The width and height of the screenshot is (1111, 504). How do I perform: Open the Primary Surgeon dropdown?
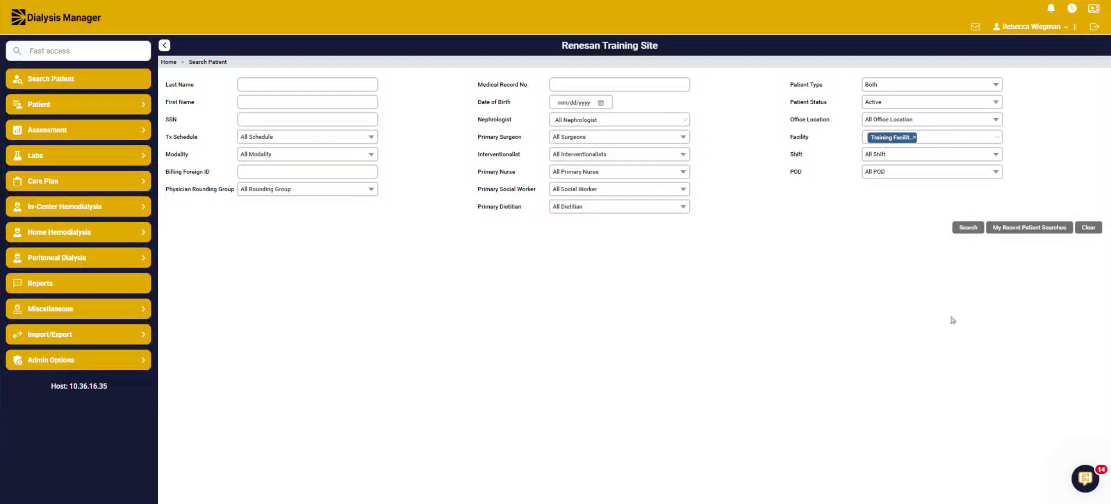[x=619, y=137]
